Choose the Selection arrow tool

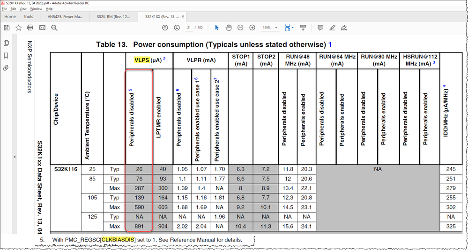pos(217,28)
